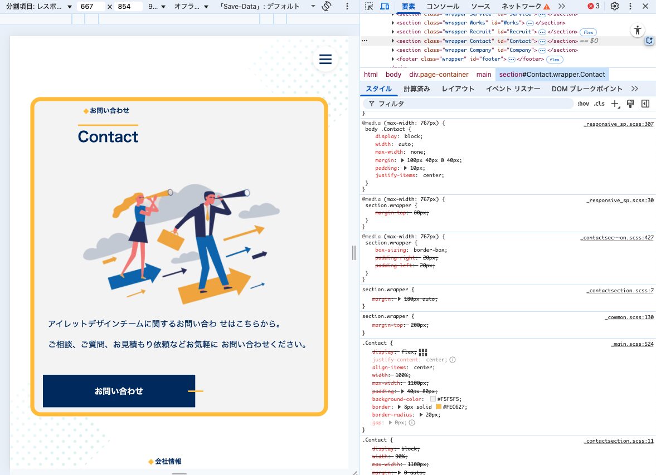Open the network throttling オフライン dropdown
The image size is (656, 475).
pyautogui.click(x=191, y=6)
